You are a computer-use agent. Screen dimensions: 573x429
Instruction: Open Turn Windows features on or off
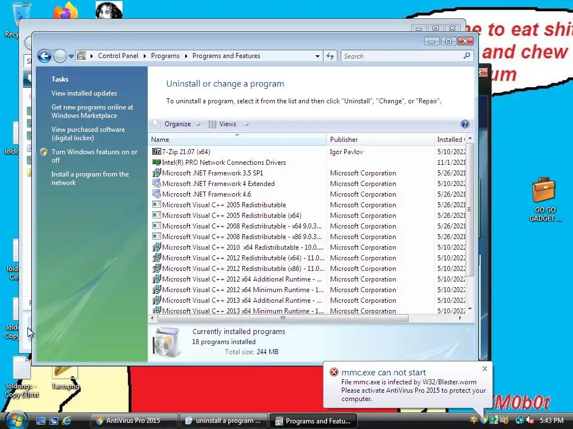pyautogui.click(x=94, y=156)
